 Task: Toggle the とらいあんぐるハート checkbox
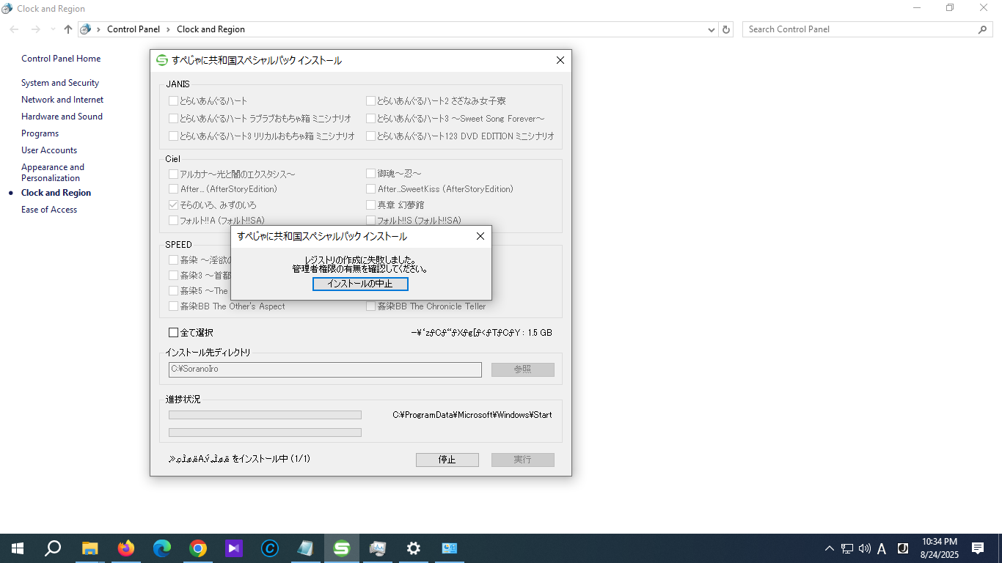click(x=173, y=101)
